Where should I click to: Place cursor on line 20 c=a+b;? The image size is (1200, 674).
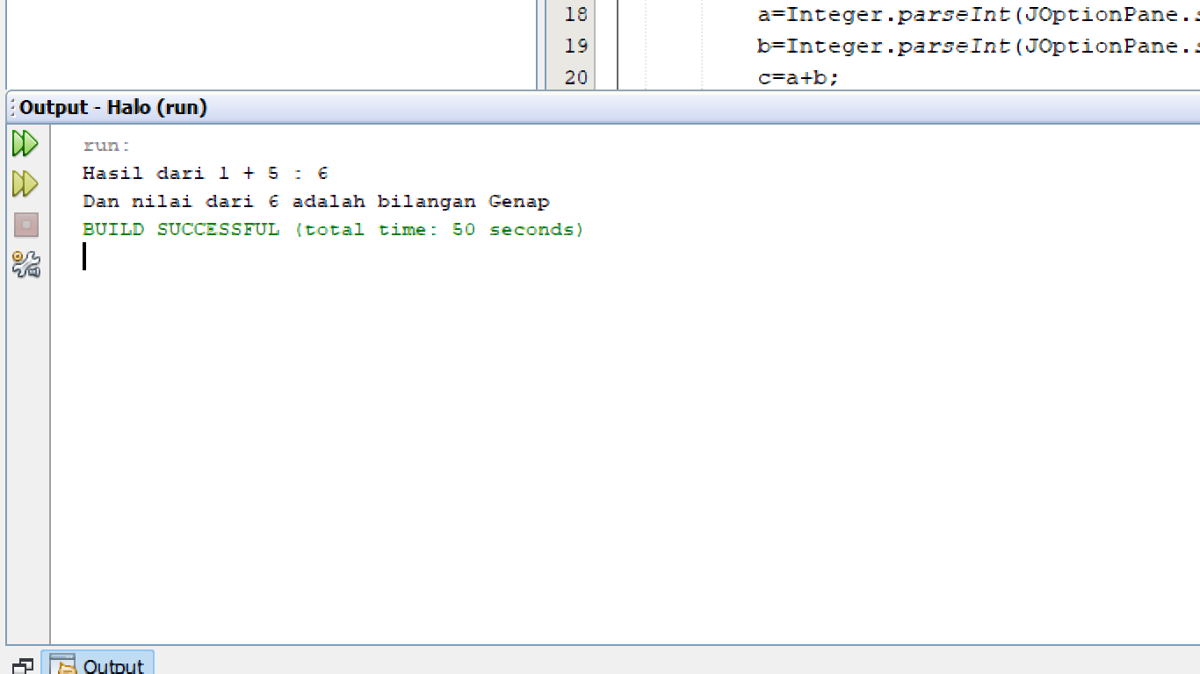tap(799, 77)
